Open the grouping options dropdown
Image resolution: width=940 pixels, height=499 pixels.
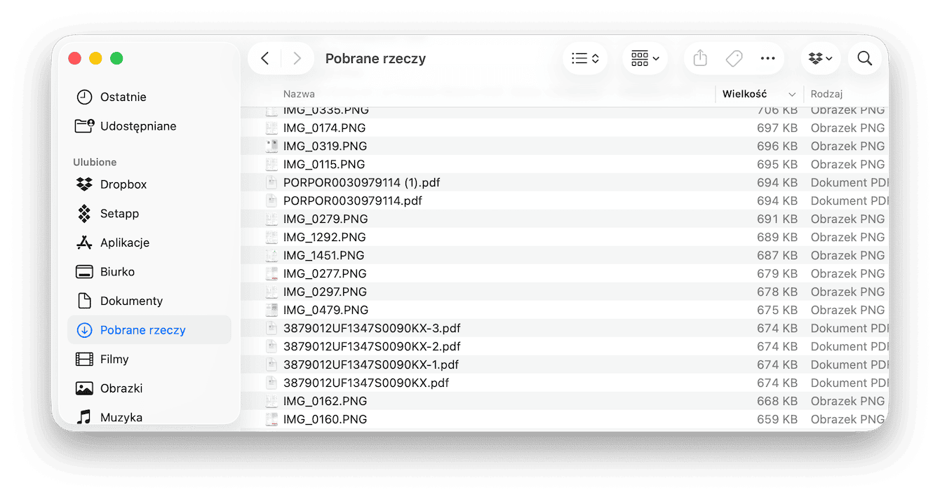(645, 59)
